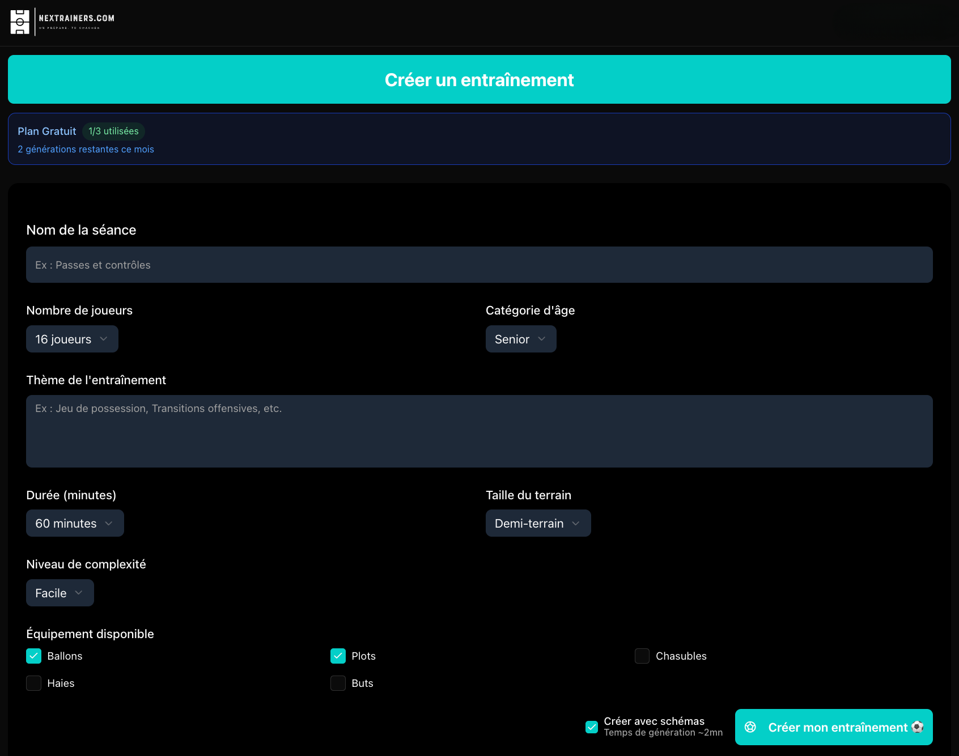Select the Plan Gratuit label
Image resolution: width=959 pixels, height=756 pixels.
[x=46, y=131]
